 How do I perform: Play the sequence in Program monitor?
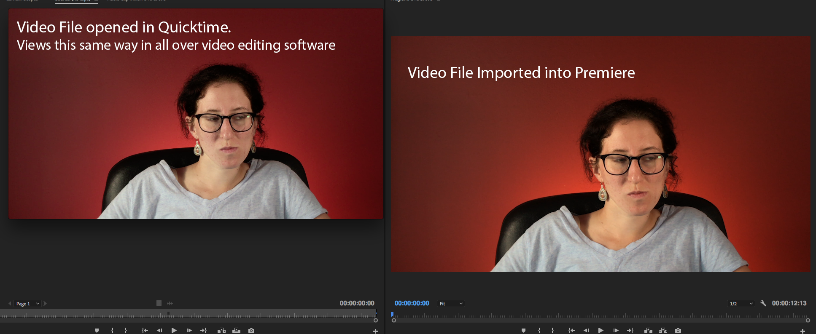click(601, 331)
